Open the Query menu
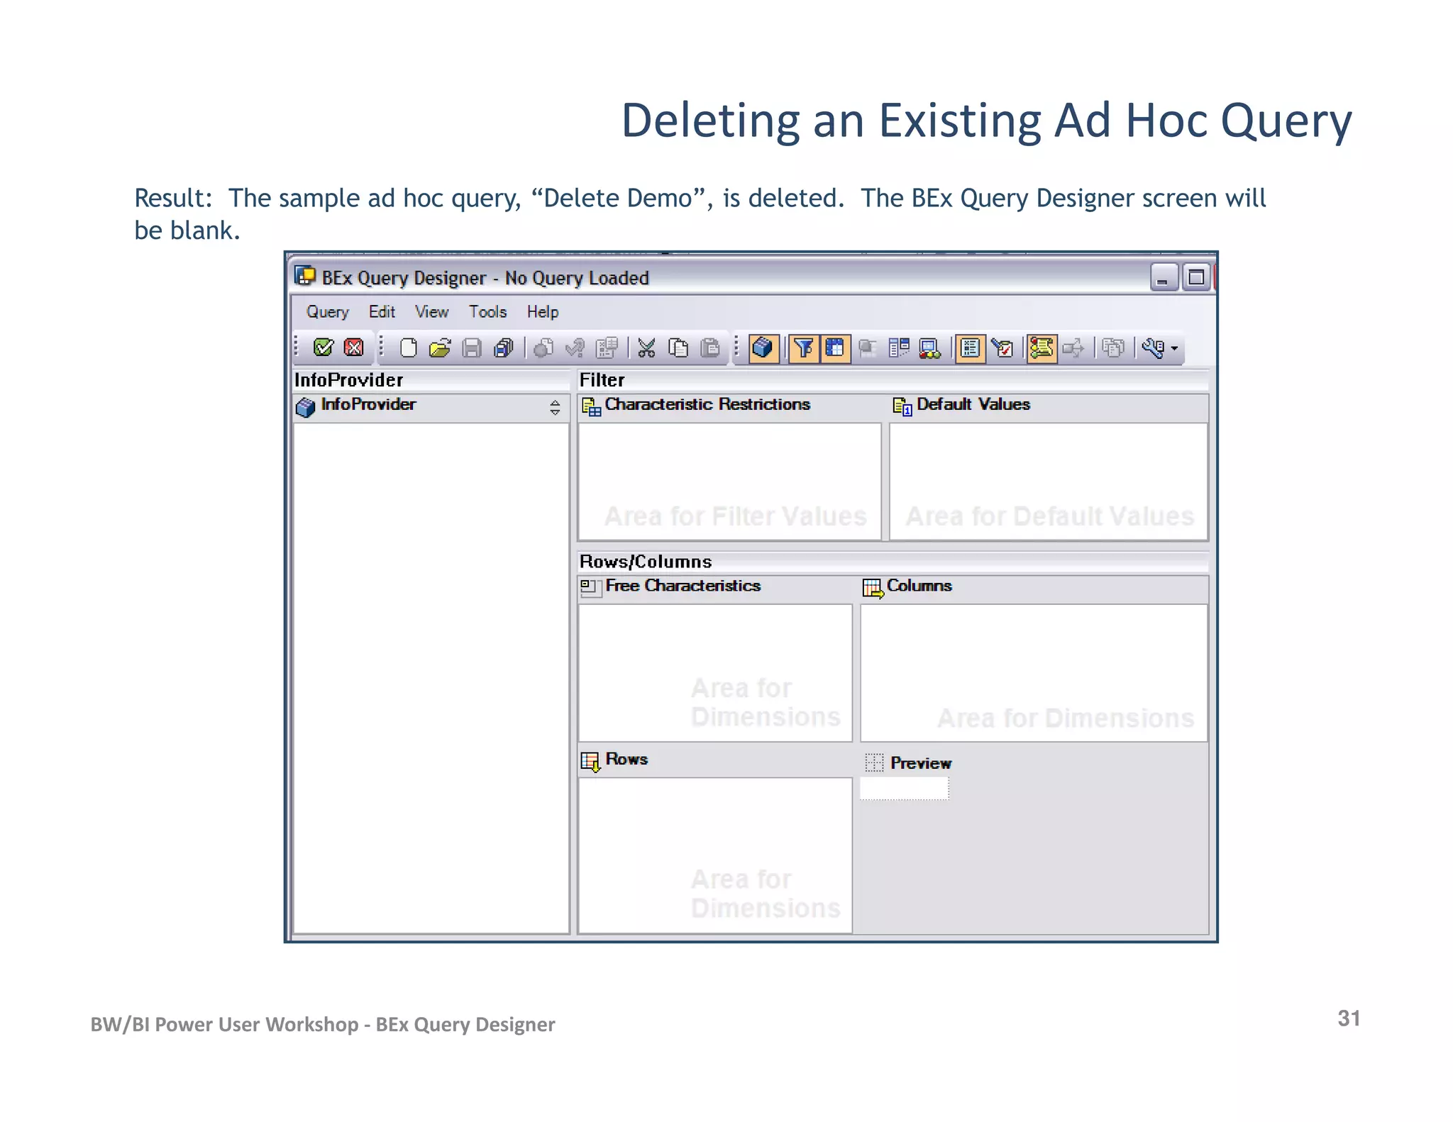Image resolution: width=1453 pixels, height=1122 pixels. point(327,312)
